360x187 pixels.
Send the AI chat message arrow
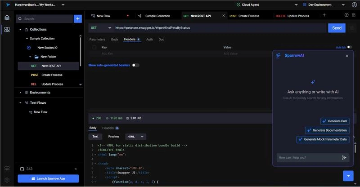pos(344,157)
